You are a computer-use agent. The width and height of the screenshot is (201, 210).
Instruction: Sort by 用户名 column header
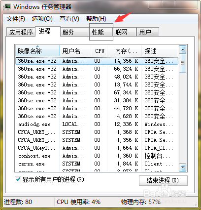pos(75,51)
